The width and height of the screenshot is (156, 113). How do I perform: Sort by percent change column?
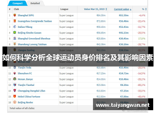(x=144, y=9)
